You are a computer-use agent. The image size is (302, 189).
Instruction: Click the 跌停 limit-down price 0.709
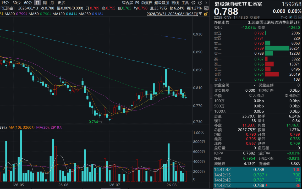(295, 143)
